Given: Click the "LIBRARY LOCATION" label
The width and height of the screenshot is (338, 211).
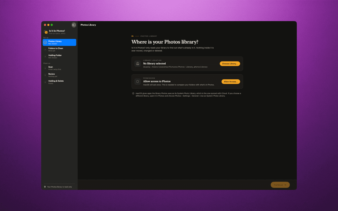Looking at the screenshot, I should pyautogui.click(x=152, y=60).
